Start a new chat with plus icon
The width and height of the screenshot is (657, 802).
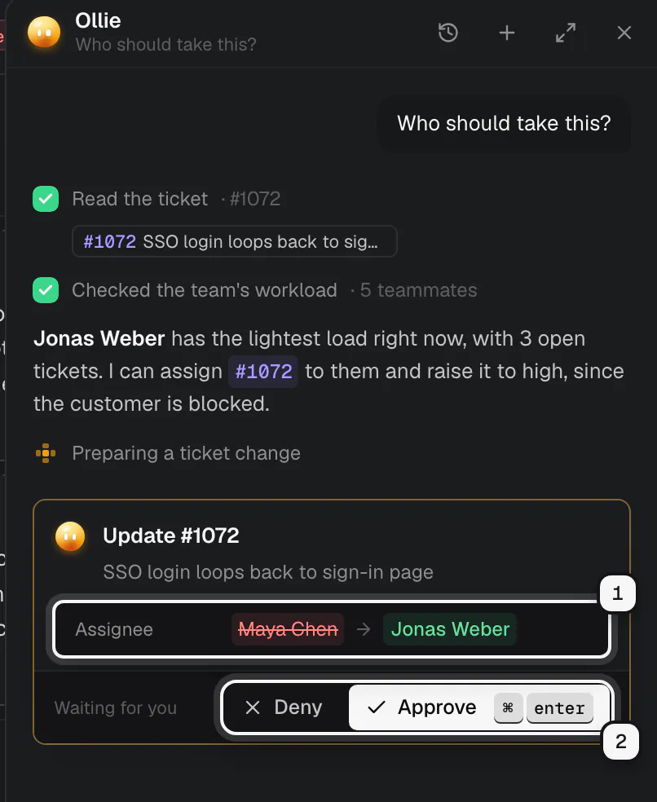(x=506, y=33)
